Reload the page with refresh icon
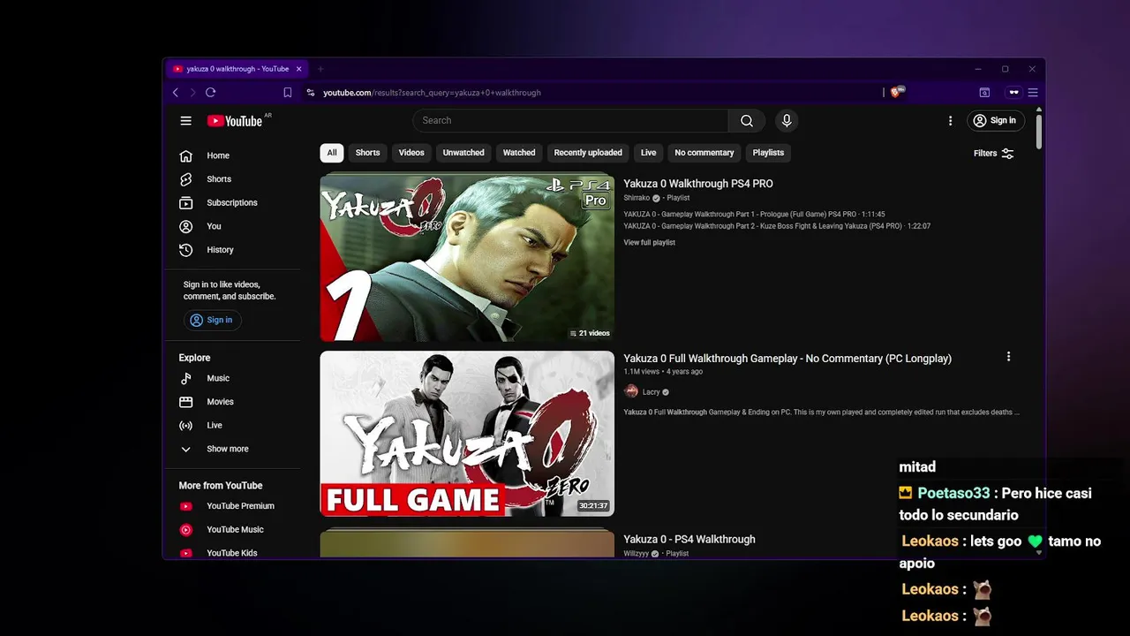The height and width of the screenshot is (636, 1130). [210, 93]
